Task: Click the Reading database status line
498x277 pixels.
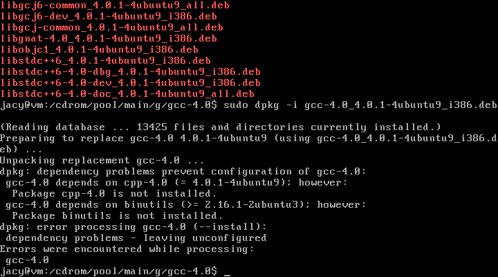Action: click(221, 127)
